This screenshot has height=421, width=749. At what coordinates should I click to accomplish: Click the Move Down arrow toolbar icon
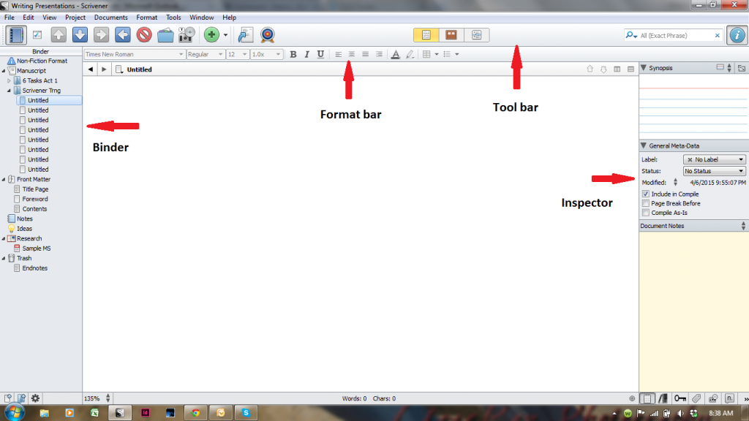(80, 35)
